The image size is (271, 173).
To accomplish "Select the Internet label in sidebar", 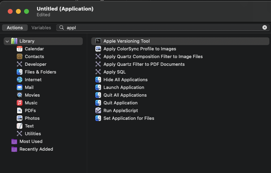I will [33, 80].
